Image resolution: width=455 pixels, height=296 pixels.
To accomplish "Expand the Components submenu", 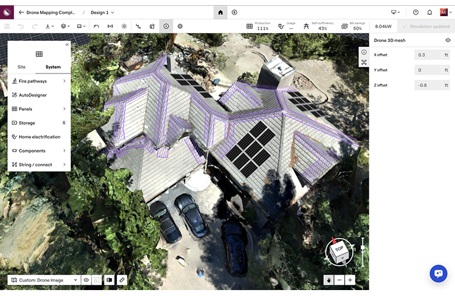I will click(x=39, y=150).
